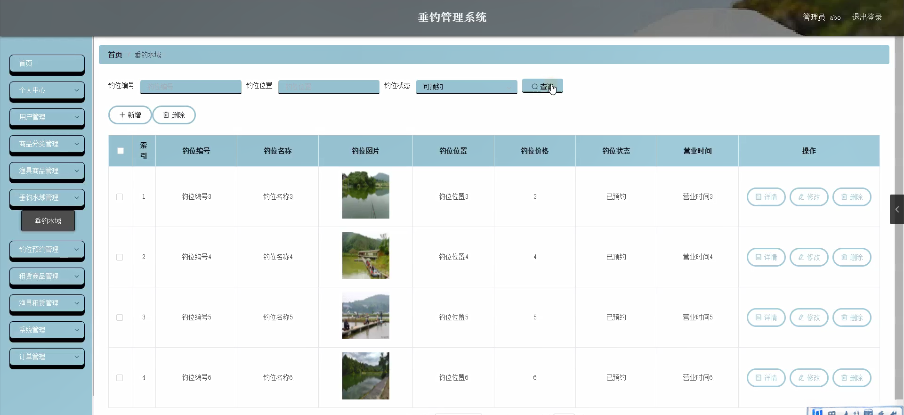This screenshot has height=415, width=904.
Task: Open the 钓位编号5 spot image thumbnail
Action: (x=366, y=316)
